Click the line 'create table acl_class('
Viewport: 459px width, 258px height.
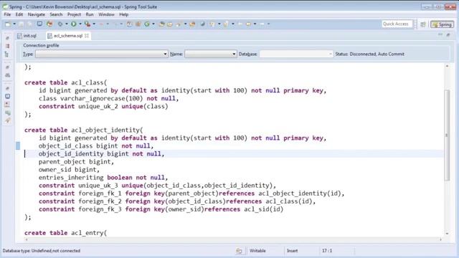tap(66, 83)
